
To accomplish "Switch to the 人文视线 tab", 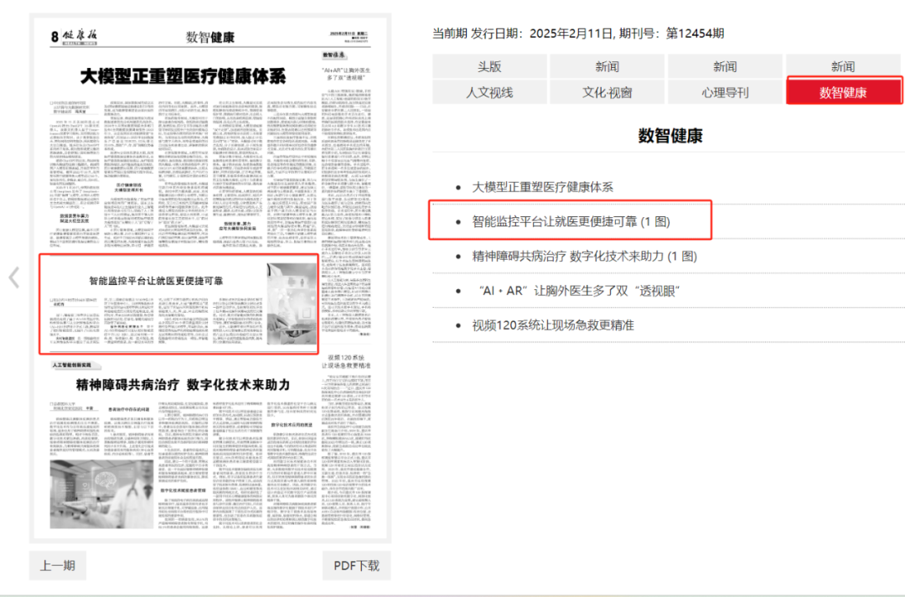I will 489,92.
